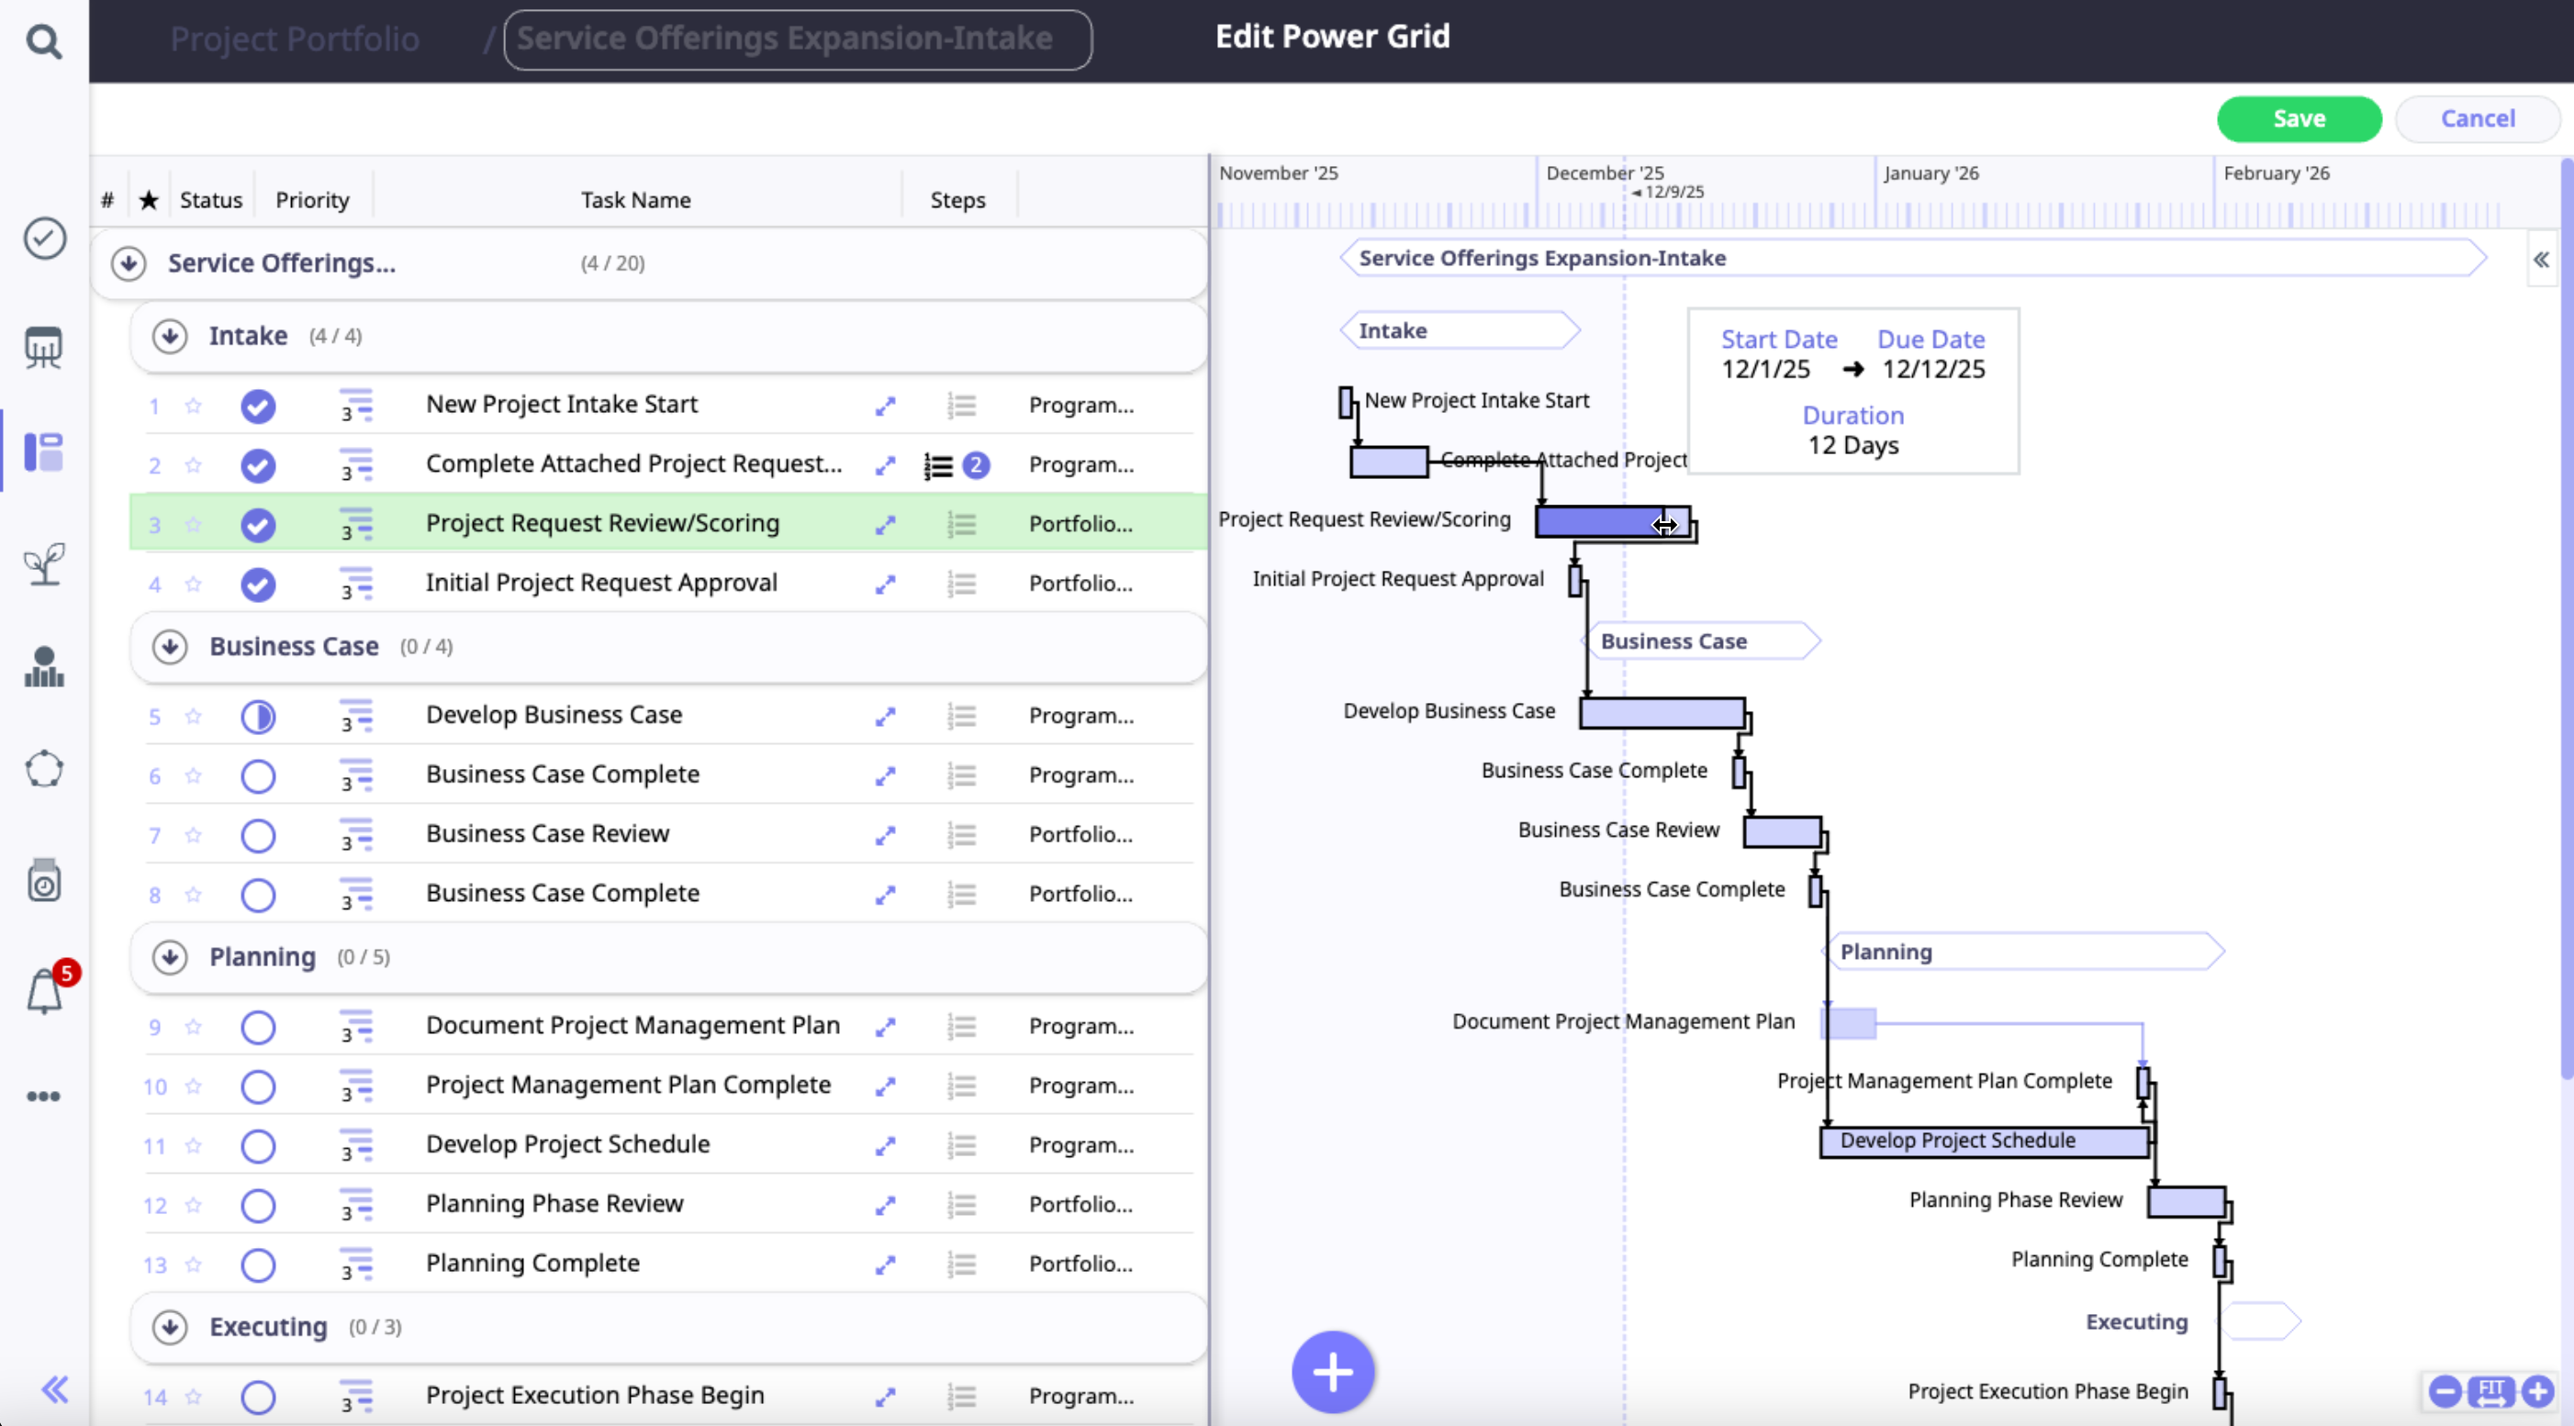2574x1426 pixels.
Task: Open the notifications bell with 5 badge
Action: pos(45,992)
